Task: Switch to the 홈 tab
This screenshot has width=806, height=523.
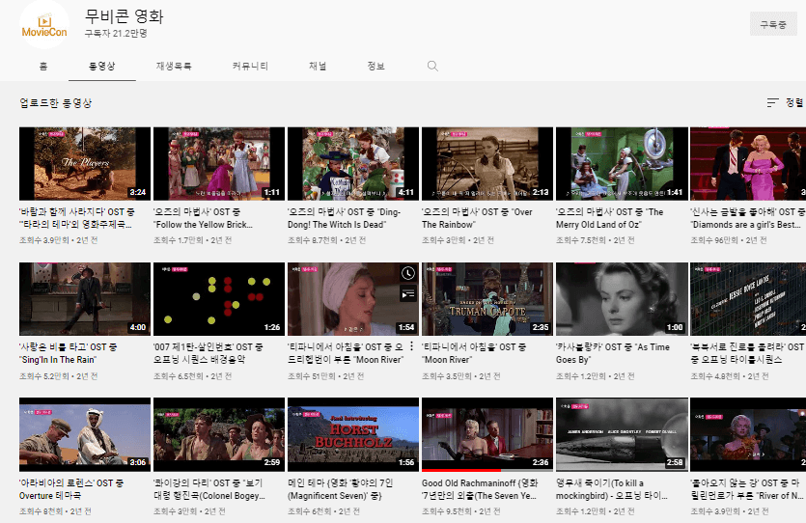Action: [43, 66]
